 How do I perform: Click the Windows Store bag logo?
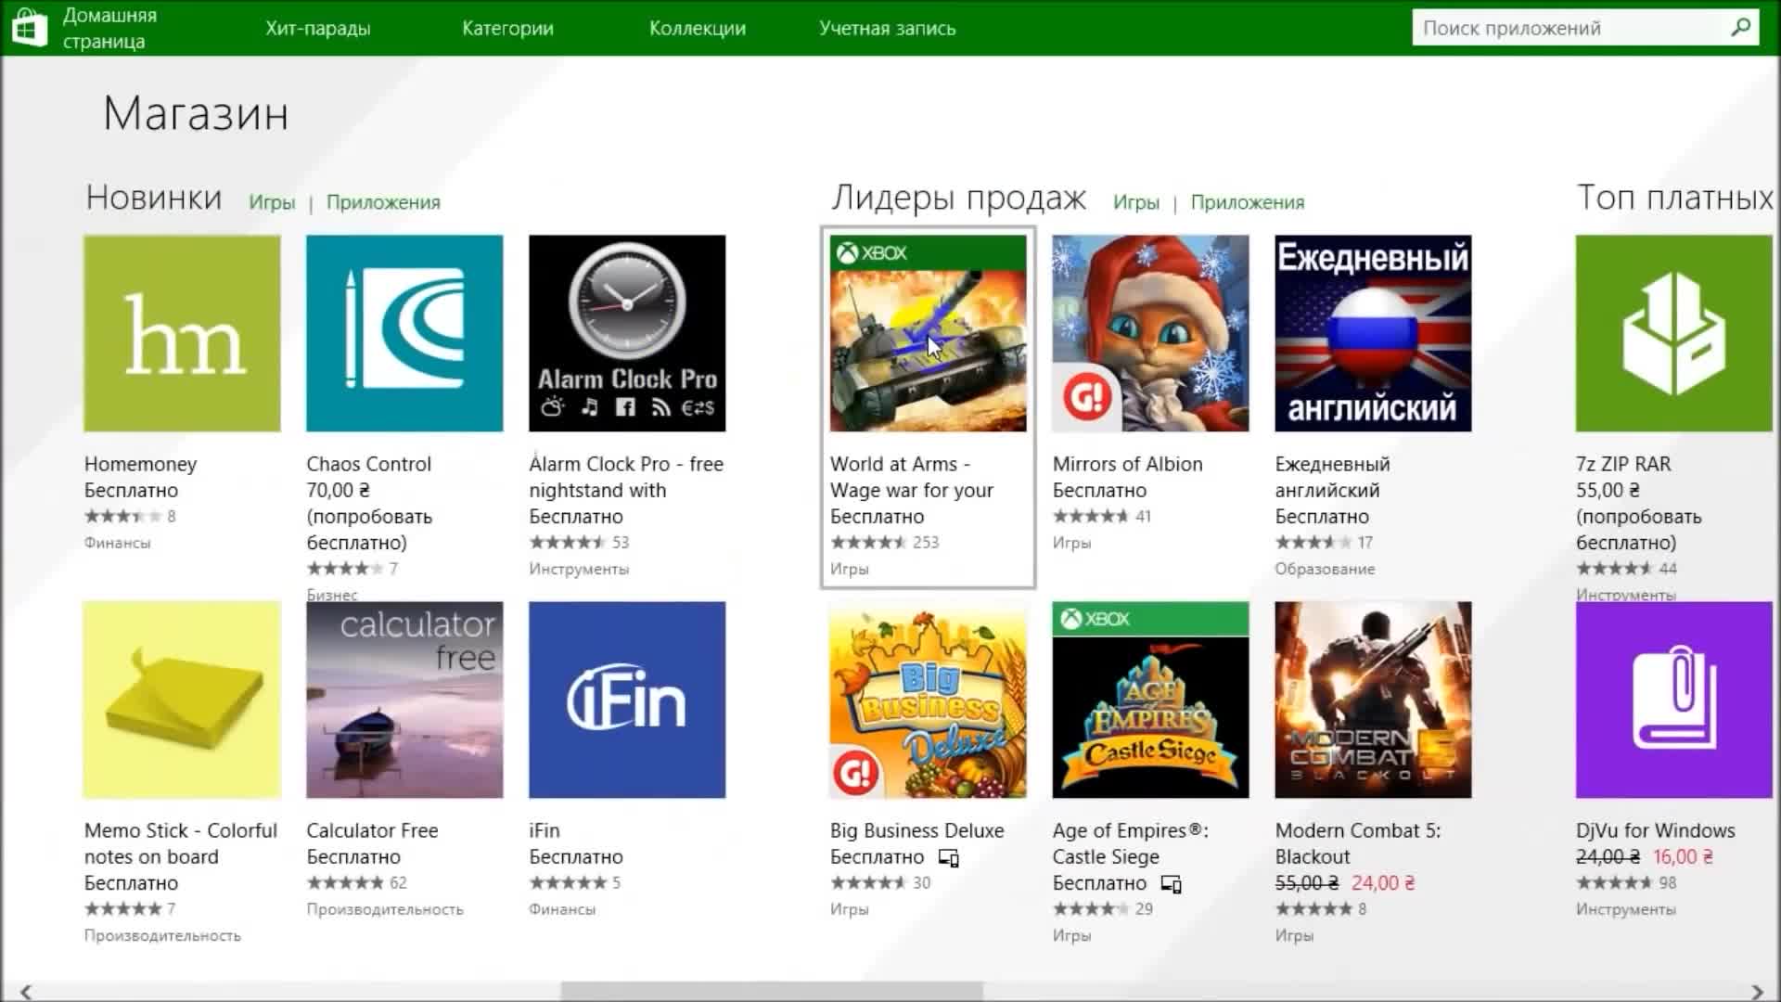coord(29,28)
